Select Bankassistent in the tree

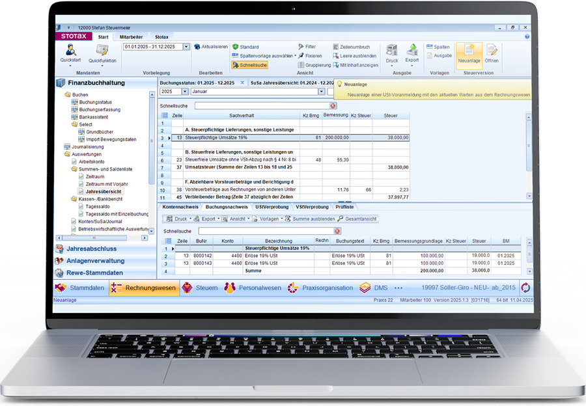click(93, 117)
